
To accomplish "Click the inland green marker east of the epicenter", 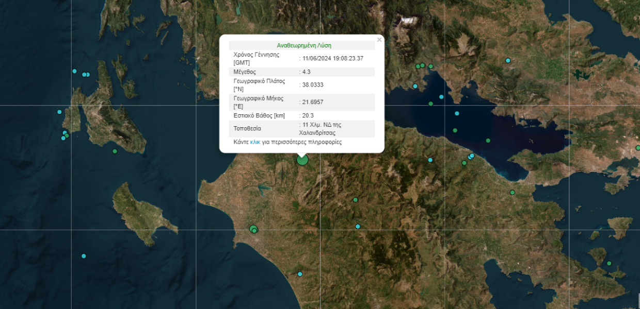I will point(355,200).
